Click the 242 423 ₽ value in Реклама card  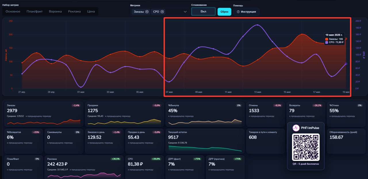57,164
